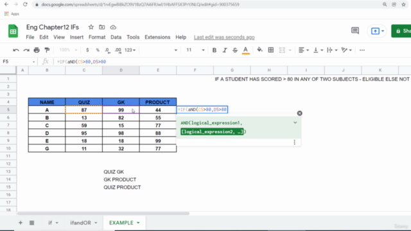Open the Extensions menu

click(x=157, y=37)
